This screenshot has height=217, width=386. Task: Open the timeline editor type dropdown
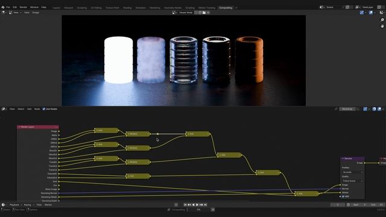pos(4,205)
